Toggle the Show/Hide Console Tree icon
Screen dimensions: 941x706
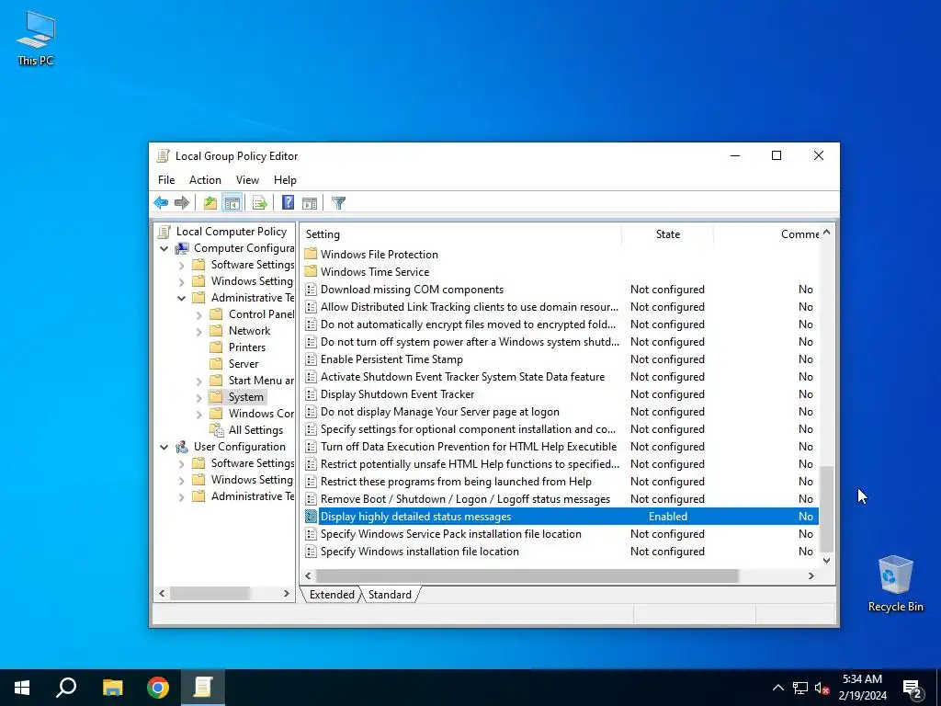click(232, 203)
